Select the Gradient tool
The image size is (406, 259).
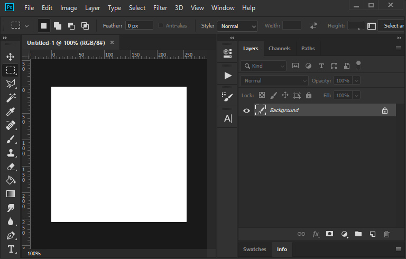[11, 194]
